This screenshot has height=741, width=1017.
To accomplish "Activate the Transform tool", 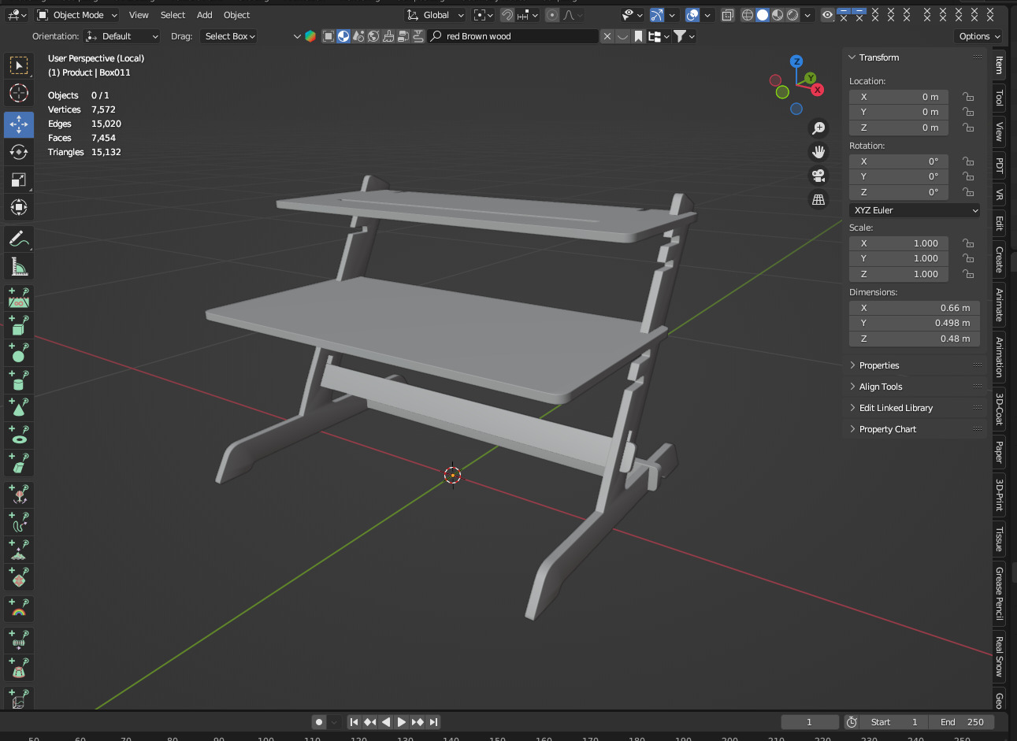I will (19, 207).
